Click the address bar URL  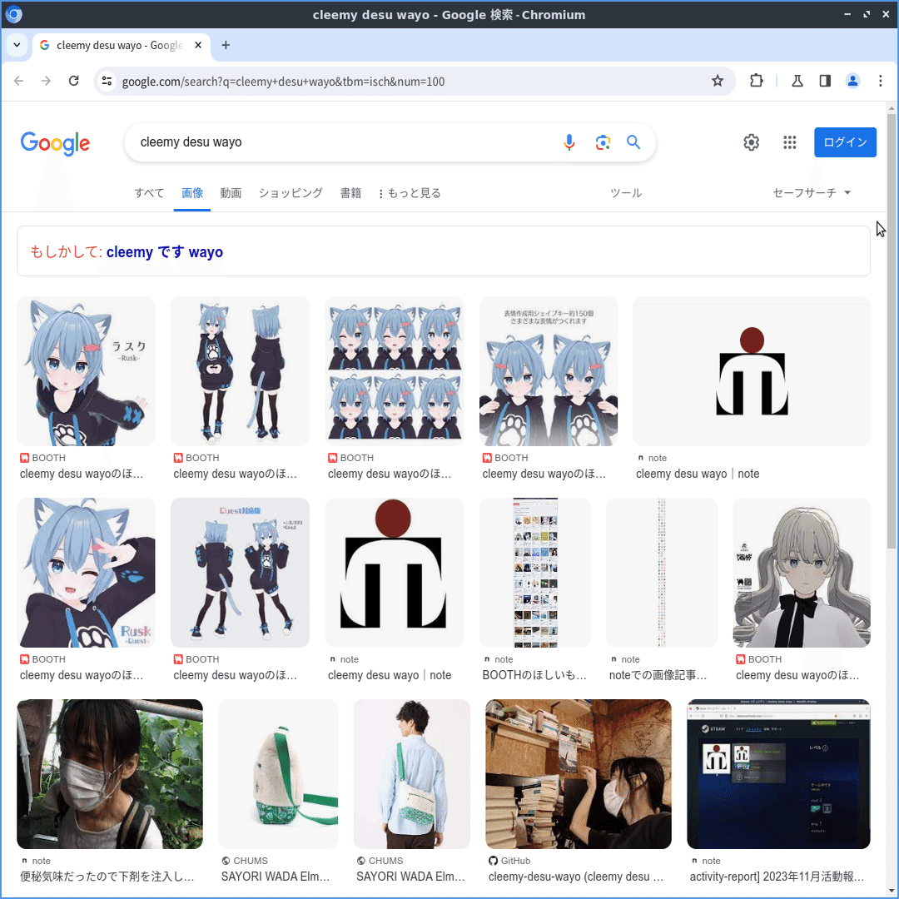pos(283,82)
